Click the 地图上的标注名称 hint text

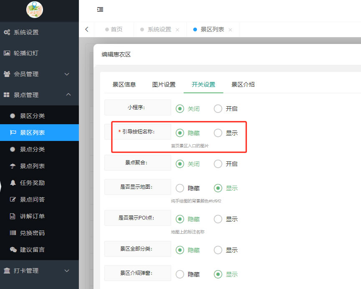click(x=188, y=232)
